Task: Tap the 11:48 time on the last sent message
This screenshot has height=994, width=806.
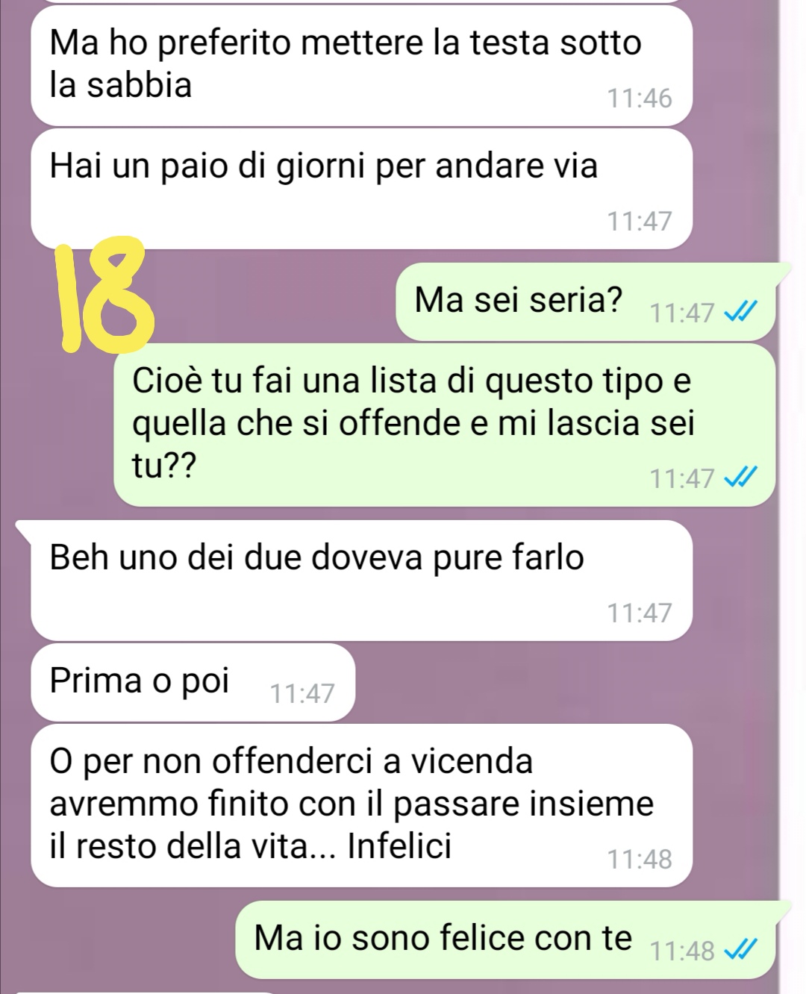Action: point(682,951)
